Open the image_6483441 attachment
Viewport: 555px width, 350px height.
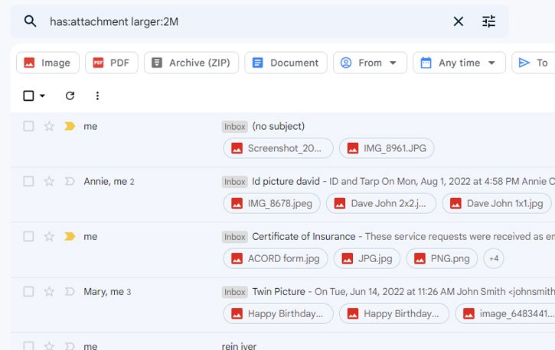click(x=505, y=313)
